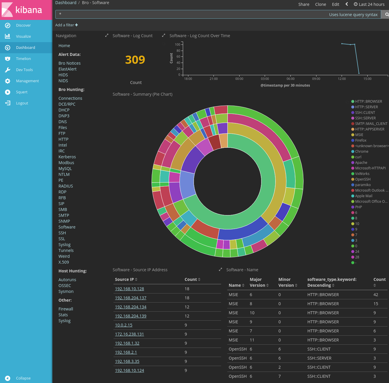This screenshot has width=389, height=383.
Task: Filter by source IP 10.0.2.15
Action: (x=123, y=325)
